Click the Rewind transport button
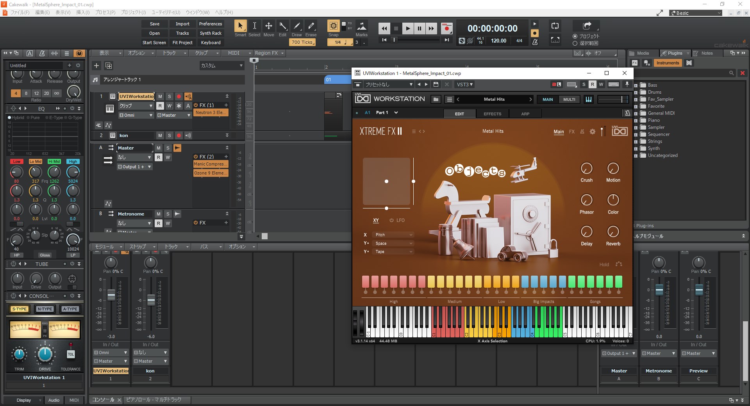The image size is (750, 406). coord(384,28)
